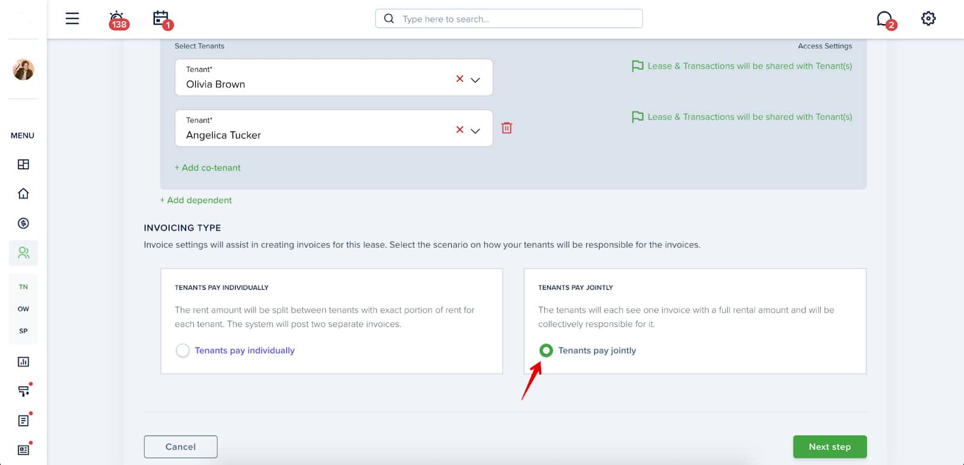Click the Tenants Pay Jointly card heading

pos(575,288)
